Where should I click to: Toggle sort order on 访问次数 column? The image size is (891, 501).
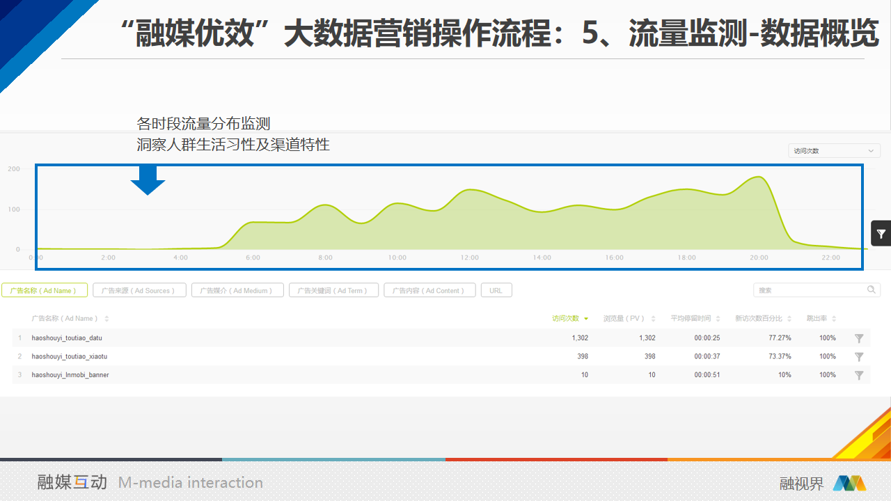coord(586,319)
